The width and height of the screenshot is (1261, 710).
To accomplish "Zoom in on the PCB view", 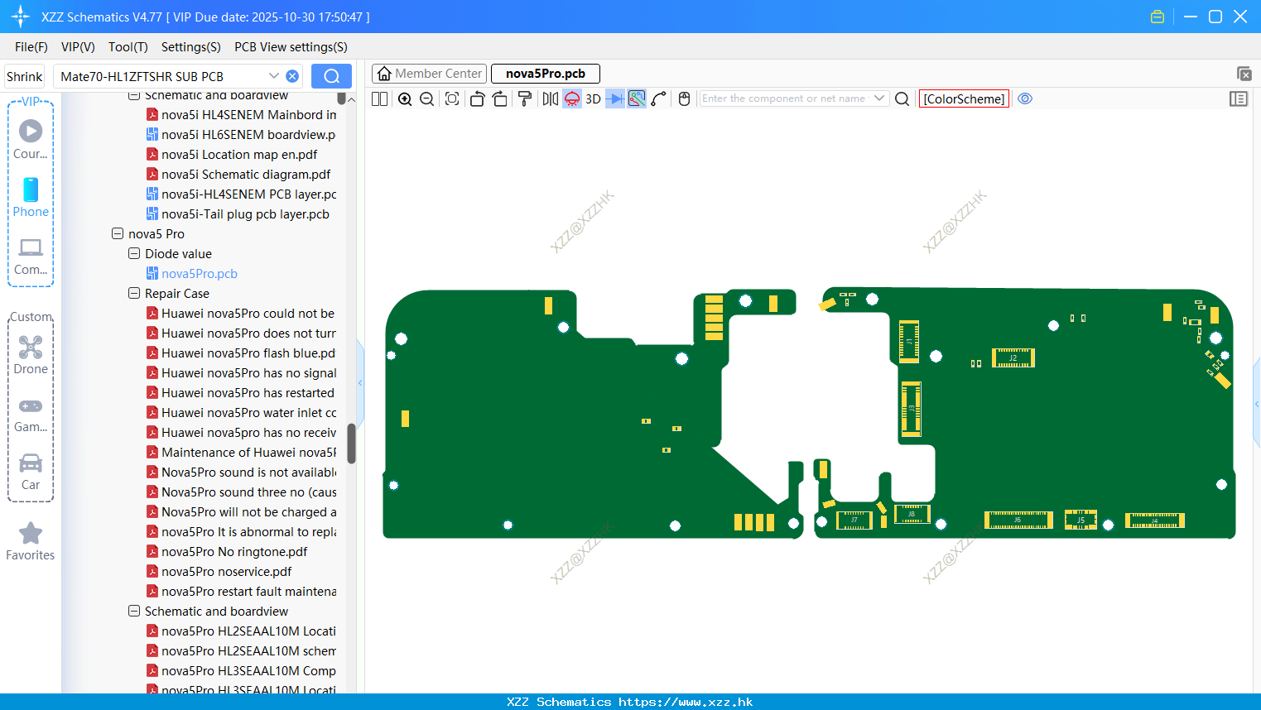I will [405, 98].
